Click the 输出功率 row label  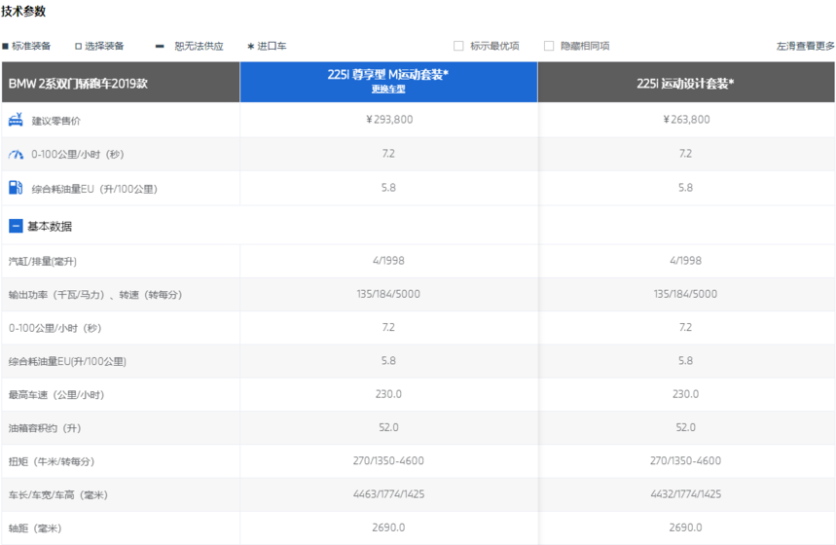[x=95, y=294]
